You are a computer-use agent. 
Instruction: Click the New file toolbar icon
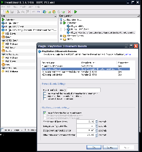point(3,12)
